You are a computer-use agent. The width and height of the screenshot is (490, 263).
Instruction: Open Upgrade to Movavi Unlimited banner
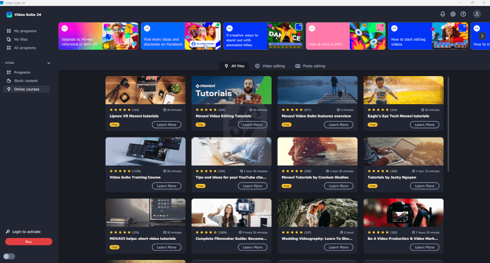(x=98, y=36)
